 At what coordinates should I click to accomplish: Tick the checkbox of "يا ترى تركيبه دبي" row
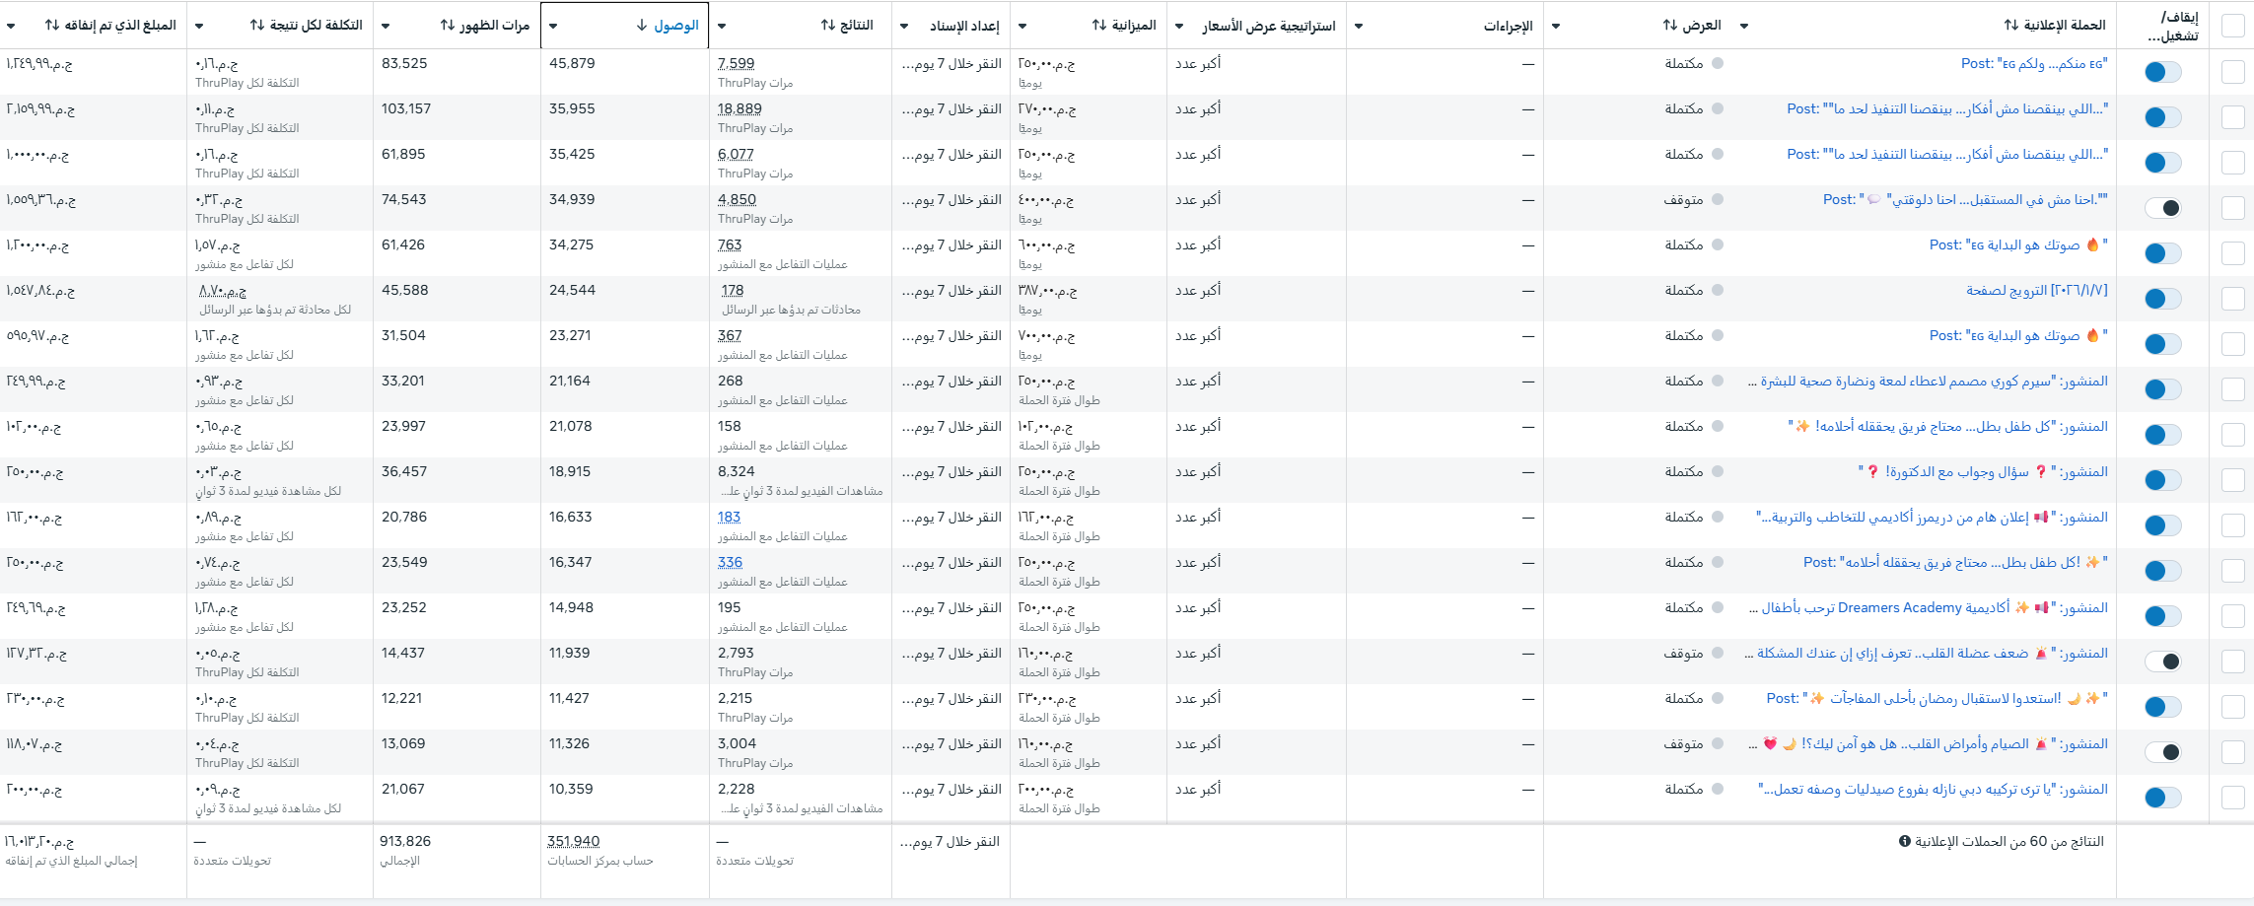point(2233,798)
